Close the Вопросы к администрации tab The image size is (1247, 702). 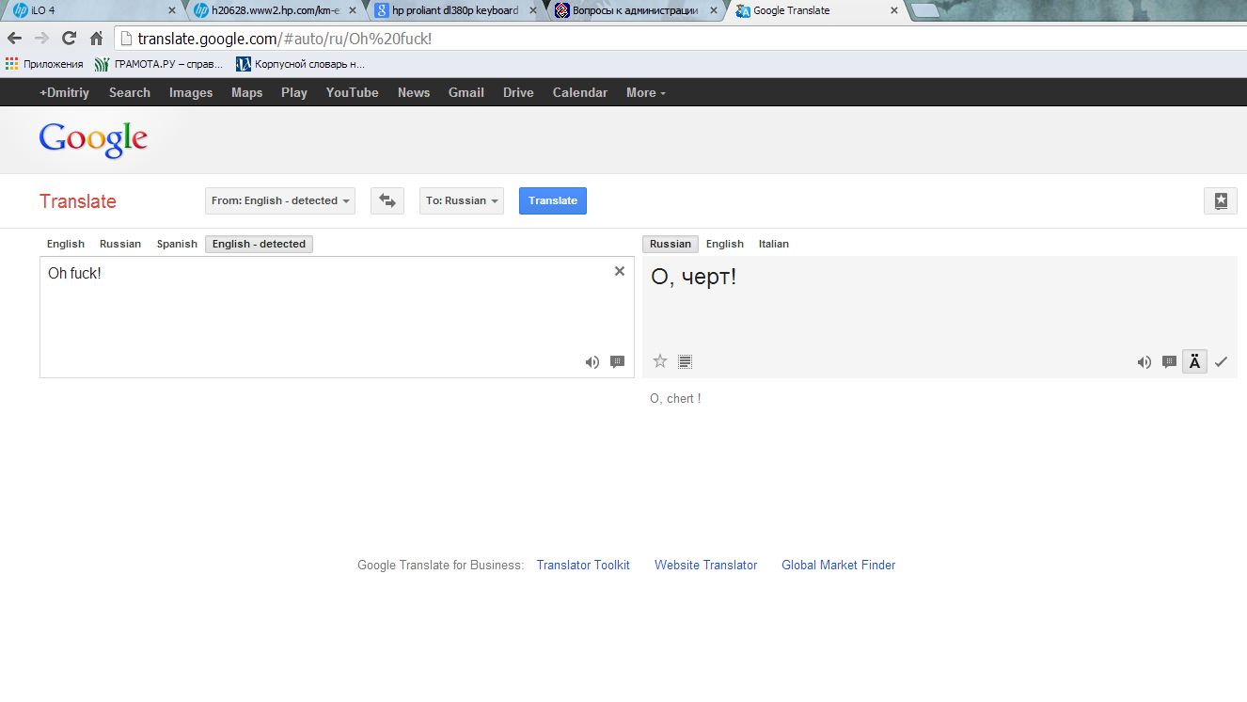tap(713, 10)
